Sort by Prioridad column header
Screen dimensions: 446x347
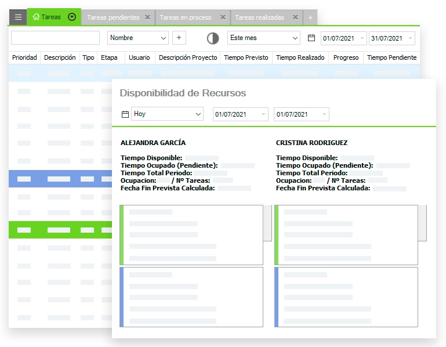[x=24, y=58]
